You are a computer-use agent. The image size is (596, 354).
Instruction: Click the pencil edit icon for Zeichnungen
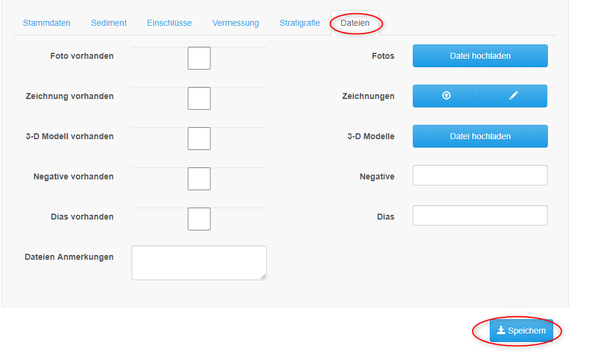pyautogui.click(x=514, y=95)
